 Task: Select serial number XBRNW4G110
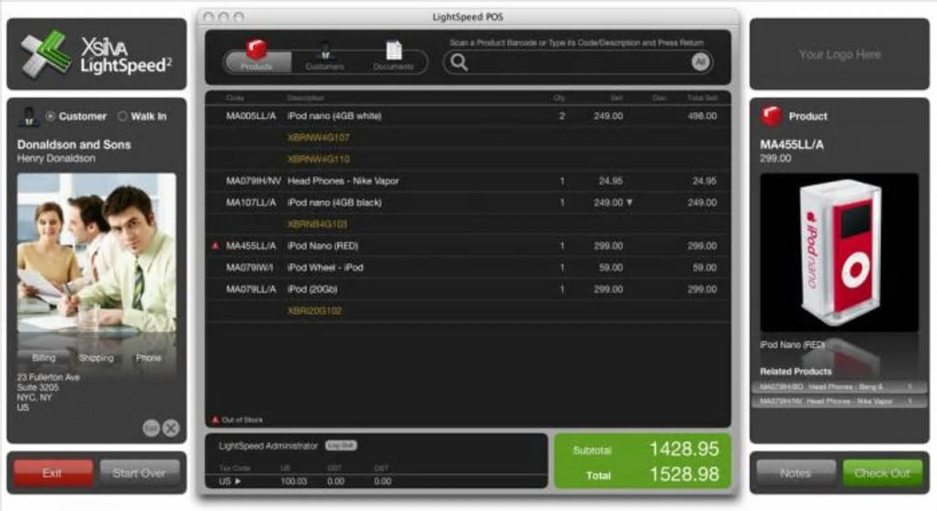tap(319, 160)
